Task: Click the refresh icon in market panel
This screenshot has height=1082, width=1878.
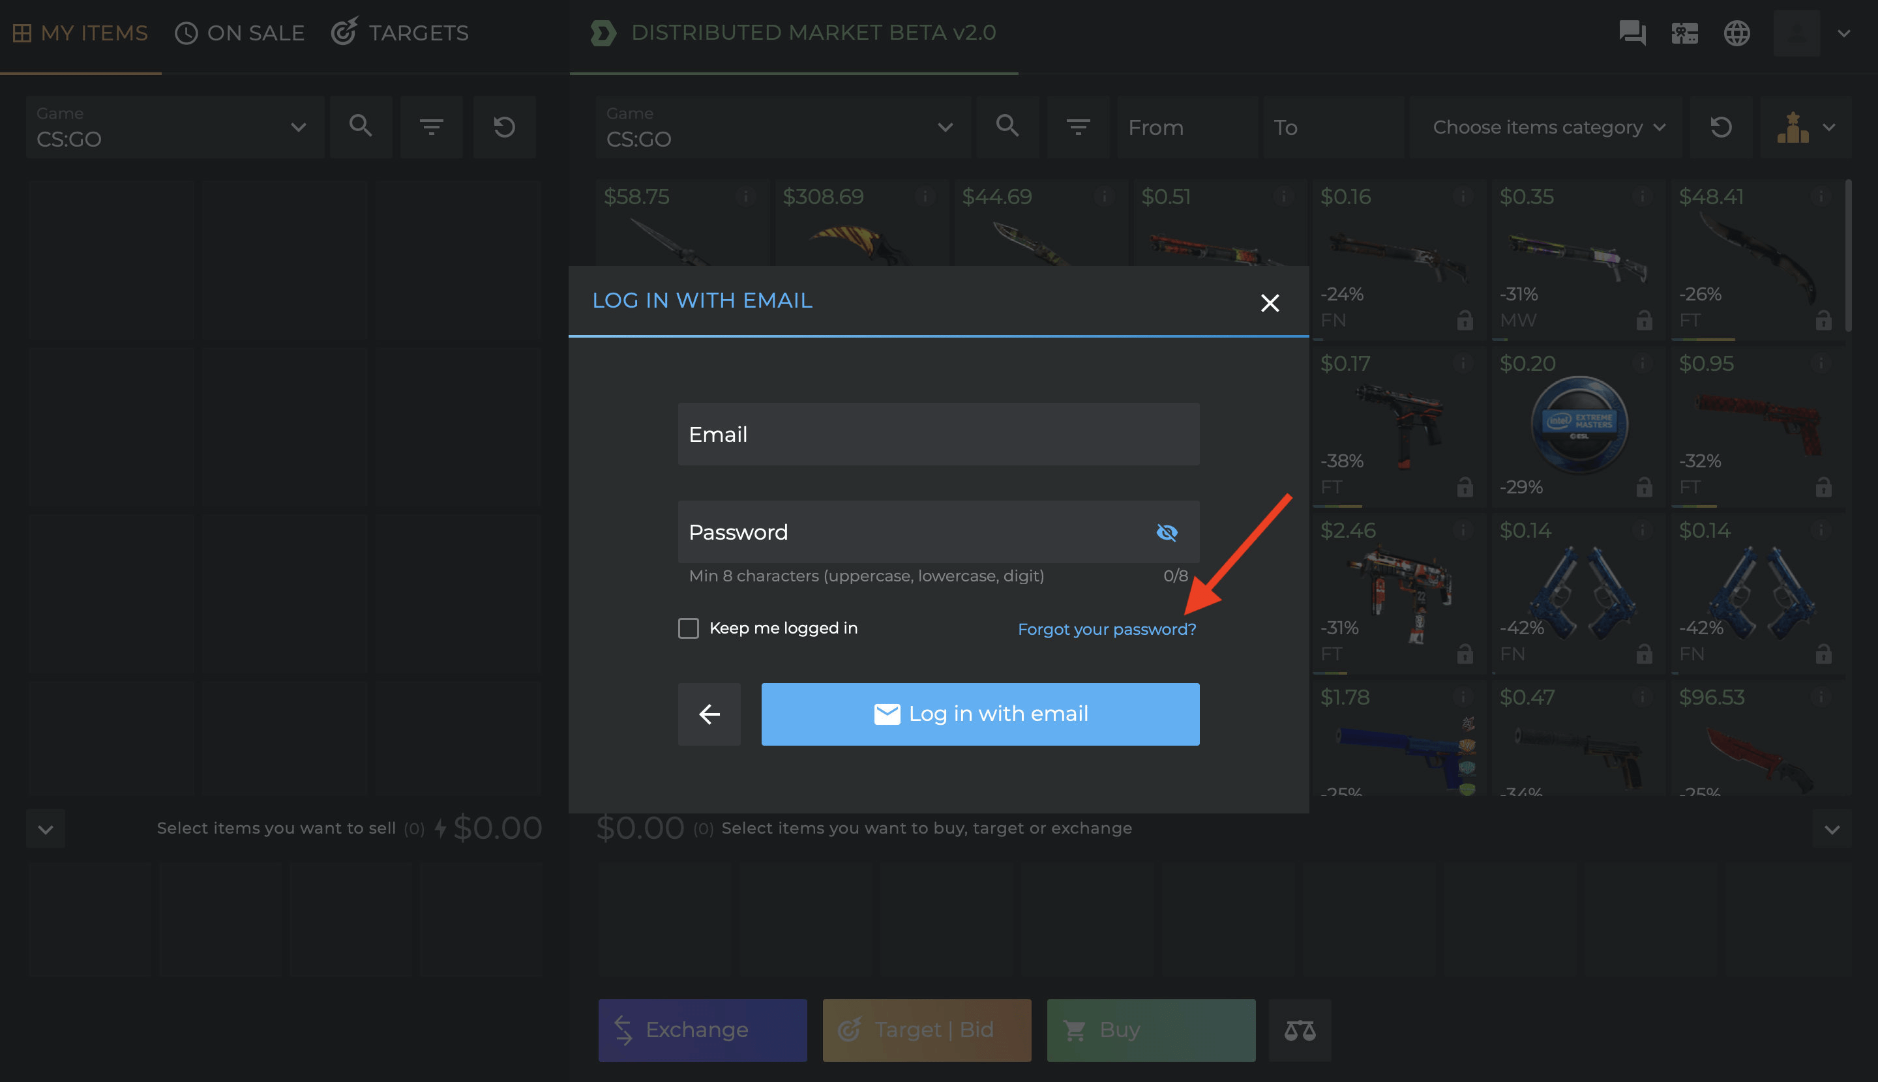Action: [1721, 126]
